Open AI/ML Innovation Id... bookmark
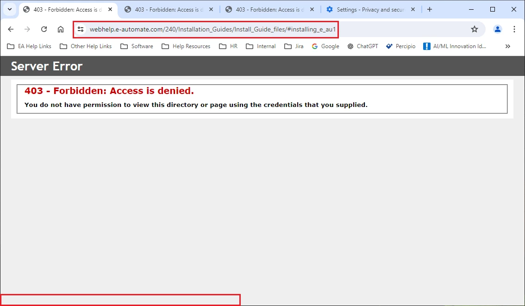 click(x=454, y=46)
